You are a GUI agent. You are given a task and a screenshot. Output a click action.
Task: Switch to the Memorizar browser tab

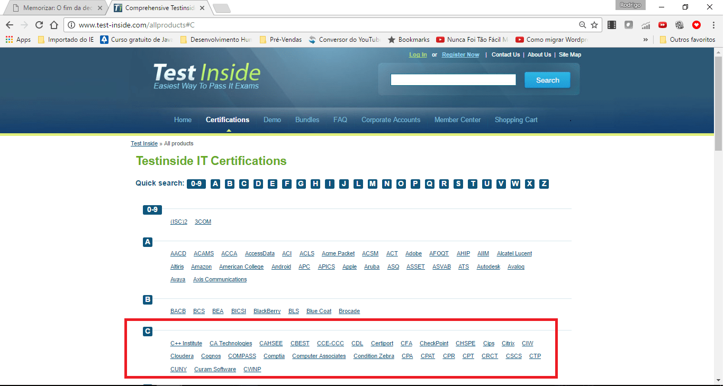(56, 8)
